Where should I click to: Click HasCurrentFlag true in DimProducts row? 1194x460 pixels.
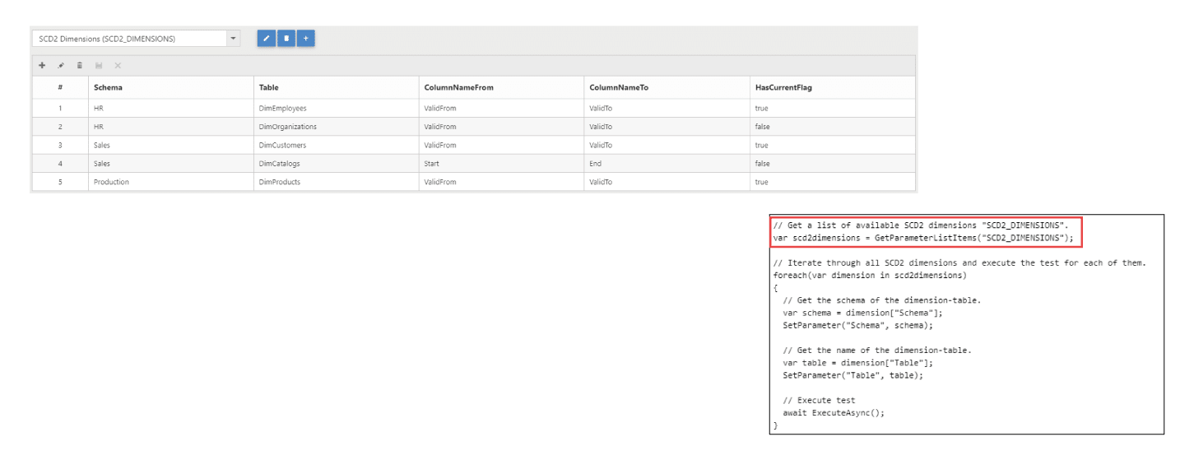point(832,182)
